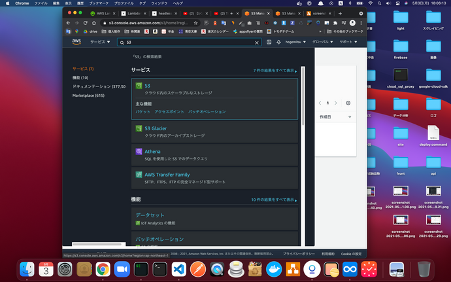
Task: Show all 10 feature results link
Action: pos(274,200)
